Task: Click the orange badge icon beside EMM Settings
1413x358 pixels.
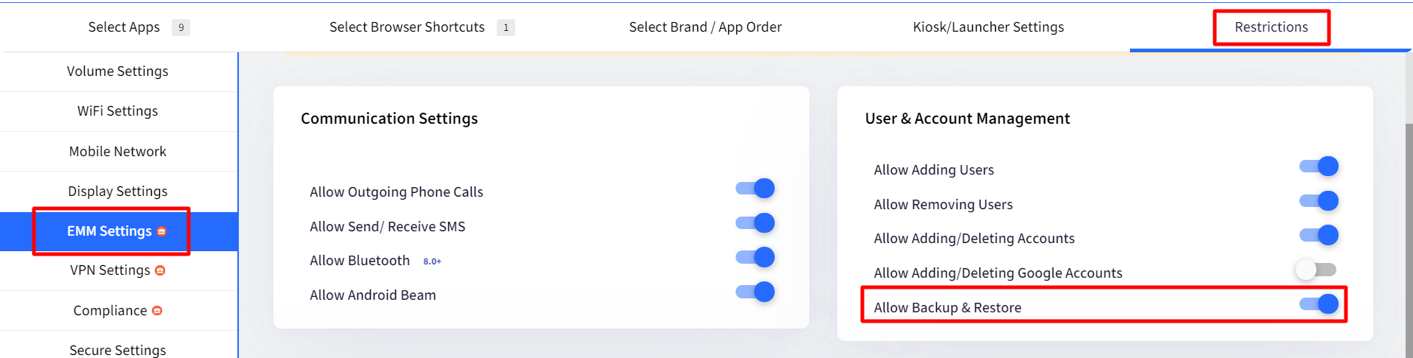Action: coord(161,231)
